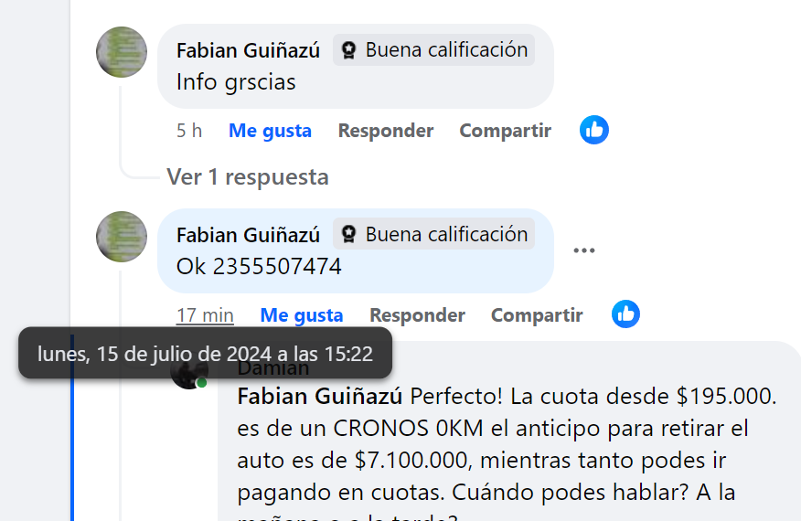Open three-dot options for "Ok 2355507474" comment

(584, 250)
